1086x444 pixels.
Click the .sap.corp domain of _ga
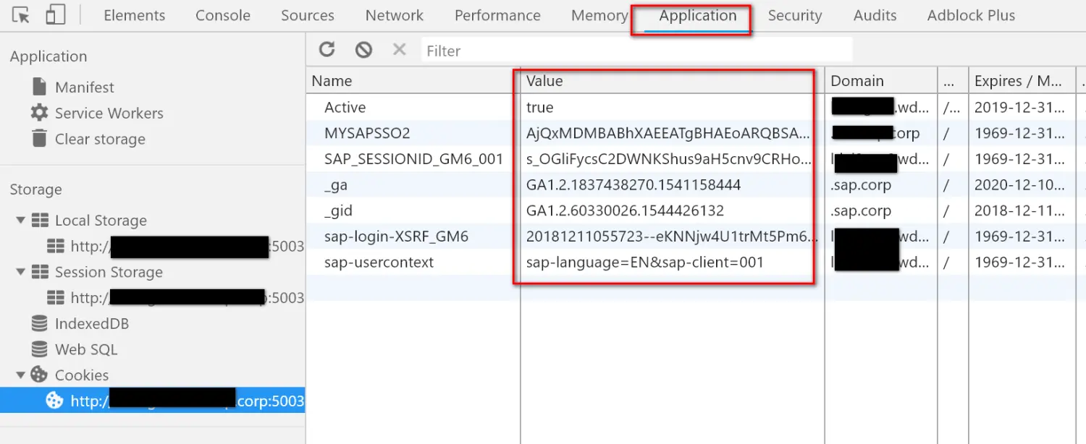pyautogui.click(x=861, y=185)
